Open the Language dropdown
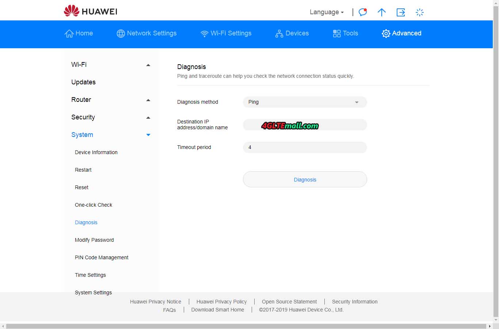 click(326, 12)
